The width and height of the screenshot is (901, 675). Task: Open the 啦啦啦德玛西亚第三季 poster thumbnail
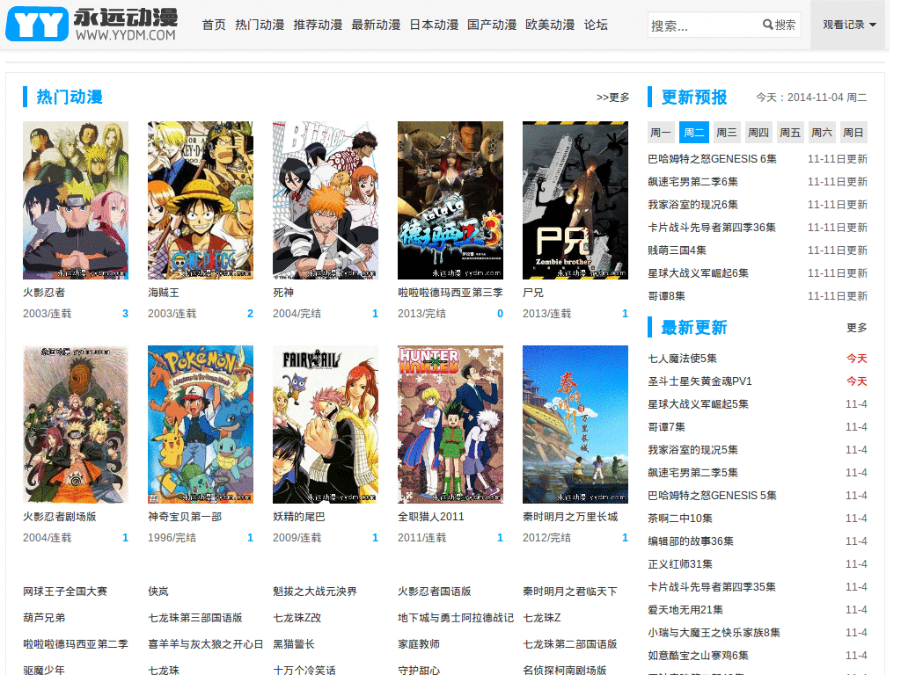pyautogui.click(x=450, y=200)
